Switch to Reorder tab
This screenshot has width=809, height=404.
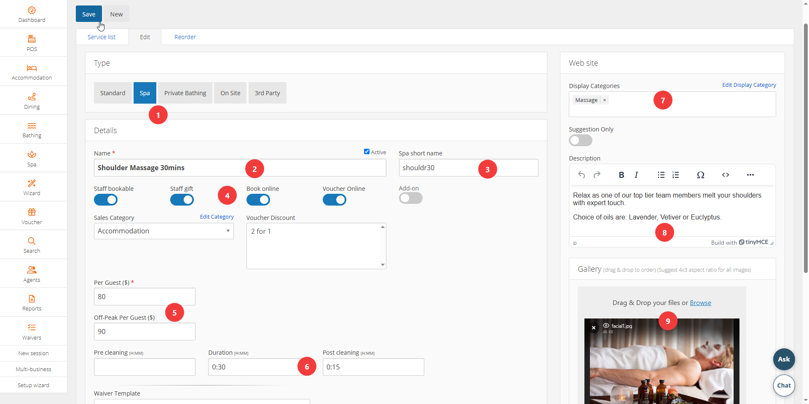pos(185,37)
